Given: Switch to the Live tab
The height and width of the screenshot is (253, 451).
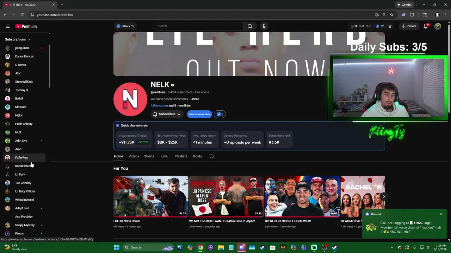Looking at the screenshot, I should pyautogui.click(x=164, y=156).
